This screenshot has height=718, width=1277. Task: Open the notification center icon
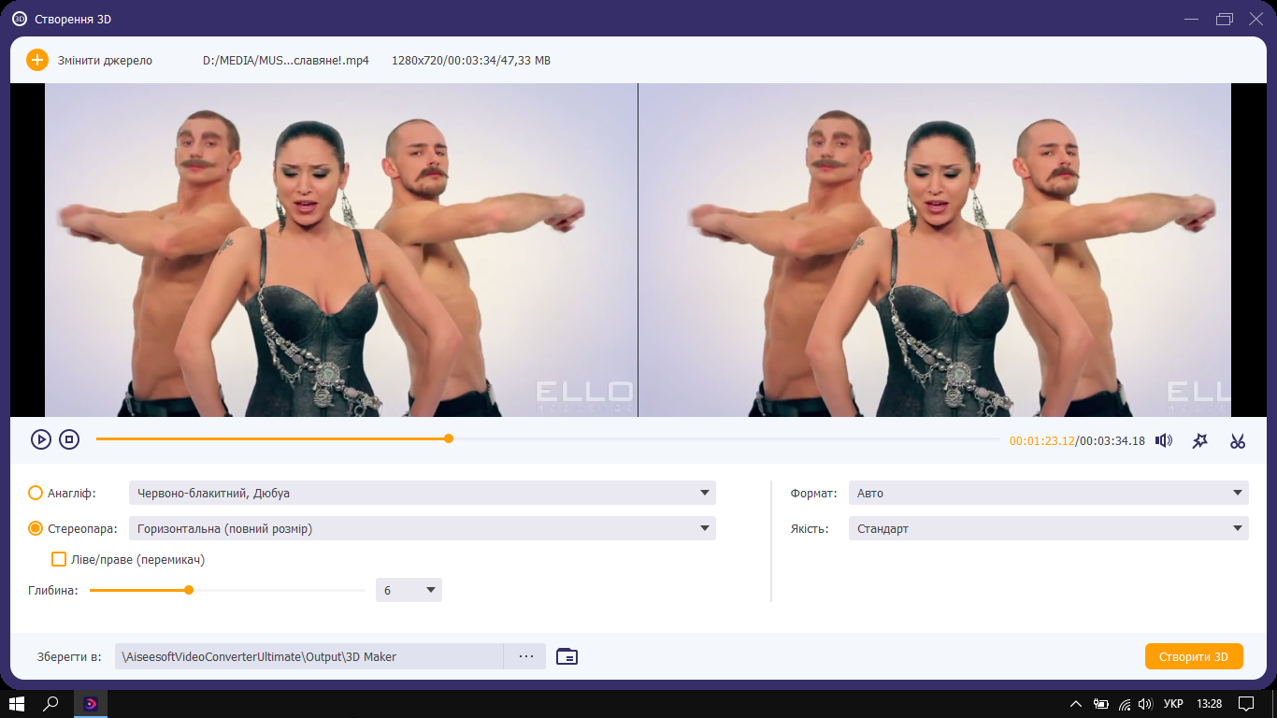point(1246,704)
